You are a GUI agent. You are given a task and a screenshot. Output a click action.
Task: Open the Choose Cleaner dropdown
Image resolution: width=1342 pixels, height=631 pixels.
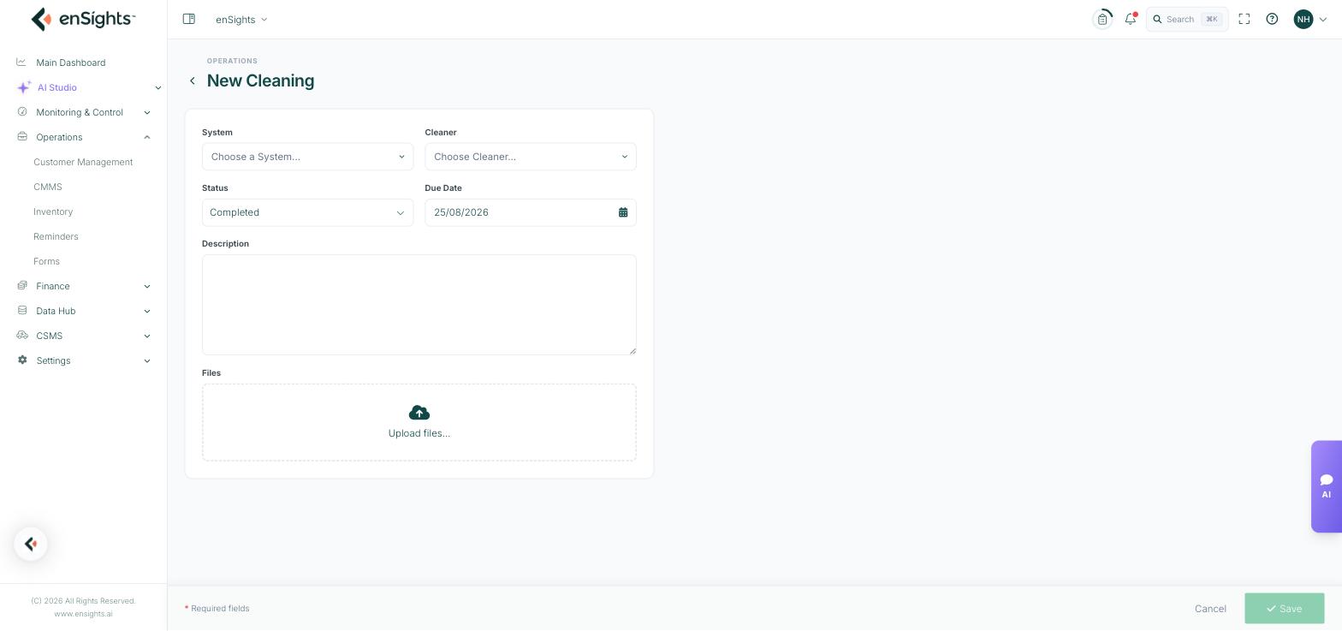point(531,157)
